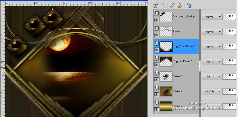Viewport: 238px width, 117px height.
Task: Click the Edit Selection brush icon
Action: (156, 6)
